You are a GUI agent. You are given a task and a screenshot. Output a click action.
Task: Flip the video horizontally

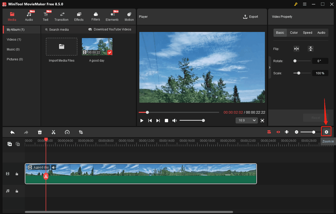tap(296, 49)
